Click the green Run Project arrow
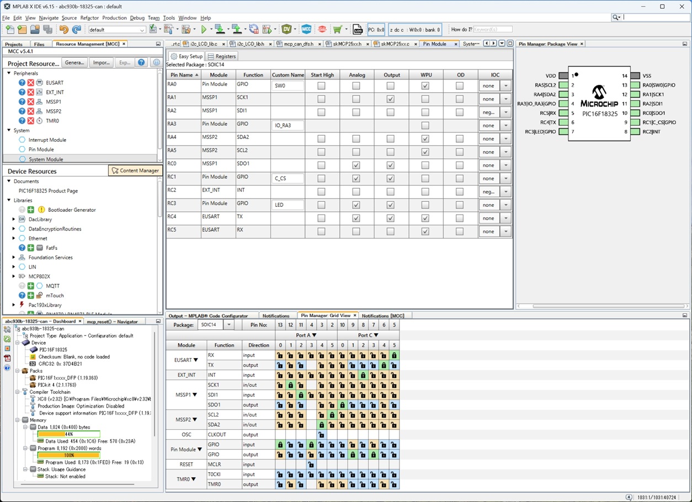Image resolution: width=692 pixels, height=502 pixels. pos(204,29)
